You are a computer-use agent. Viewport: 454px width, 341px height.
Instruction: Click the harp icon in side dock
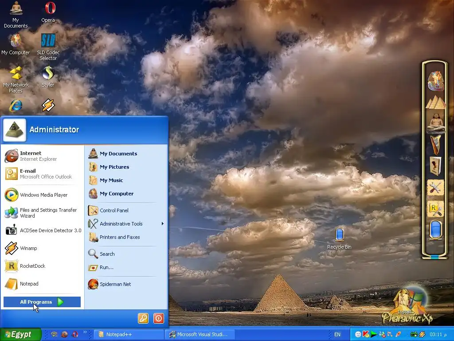435,144
